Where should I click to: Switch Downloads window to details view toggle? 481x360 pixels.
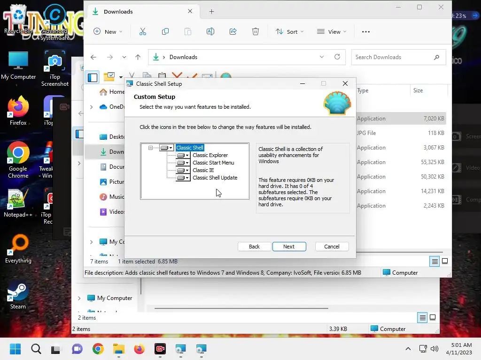434,262
